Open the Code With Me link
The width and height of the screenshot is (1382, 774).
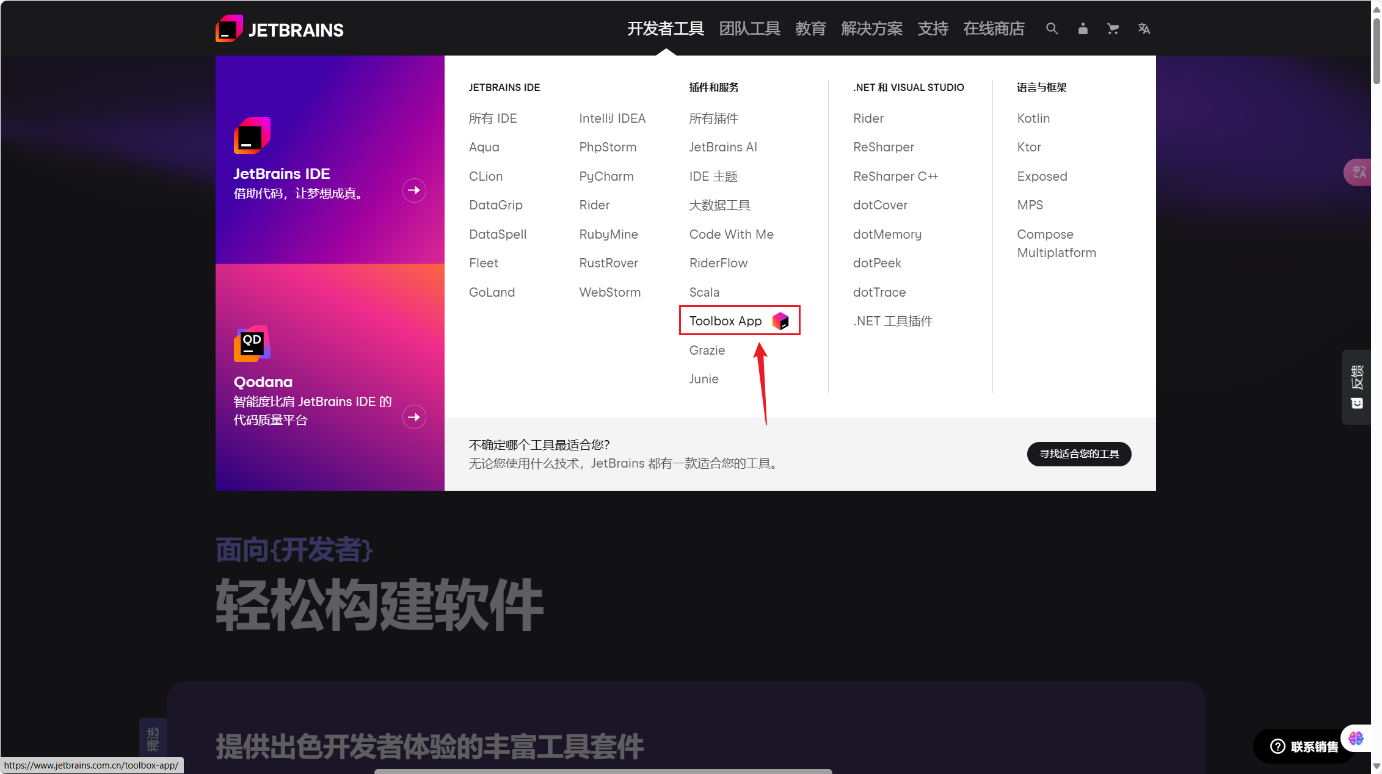point(732,234)
